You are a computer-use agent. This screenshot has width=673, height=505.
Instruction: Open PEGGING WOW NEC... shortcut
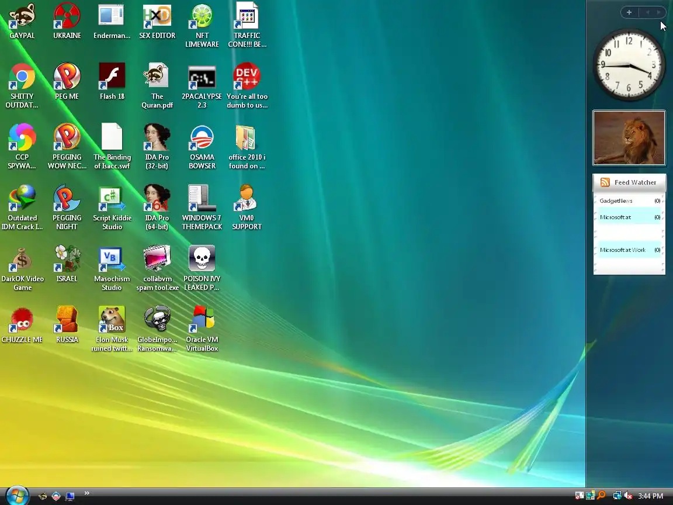click(x=67, y=147)
